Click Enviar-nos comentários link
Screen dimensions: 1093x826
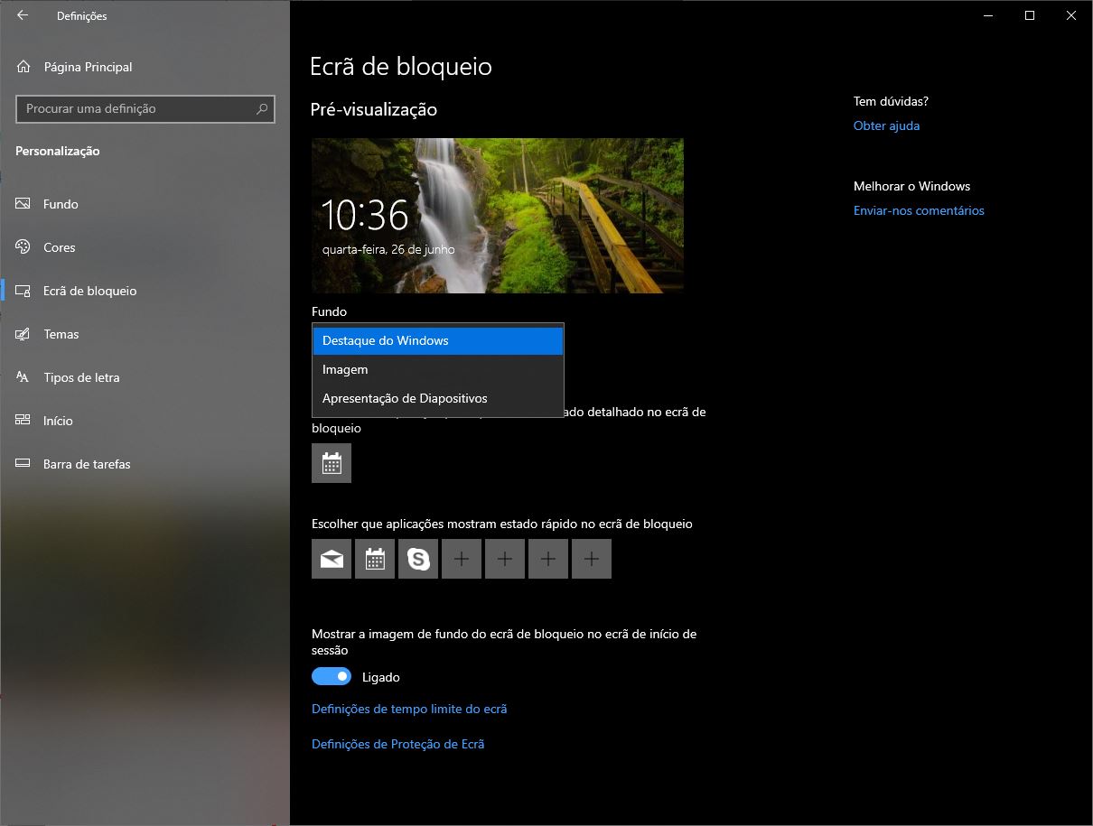[919, 210]
